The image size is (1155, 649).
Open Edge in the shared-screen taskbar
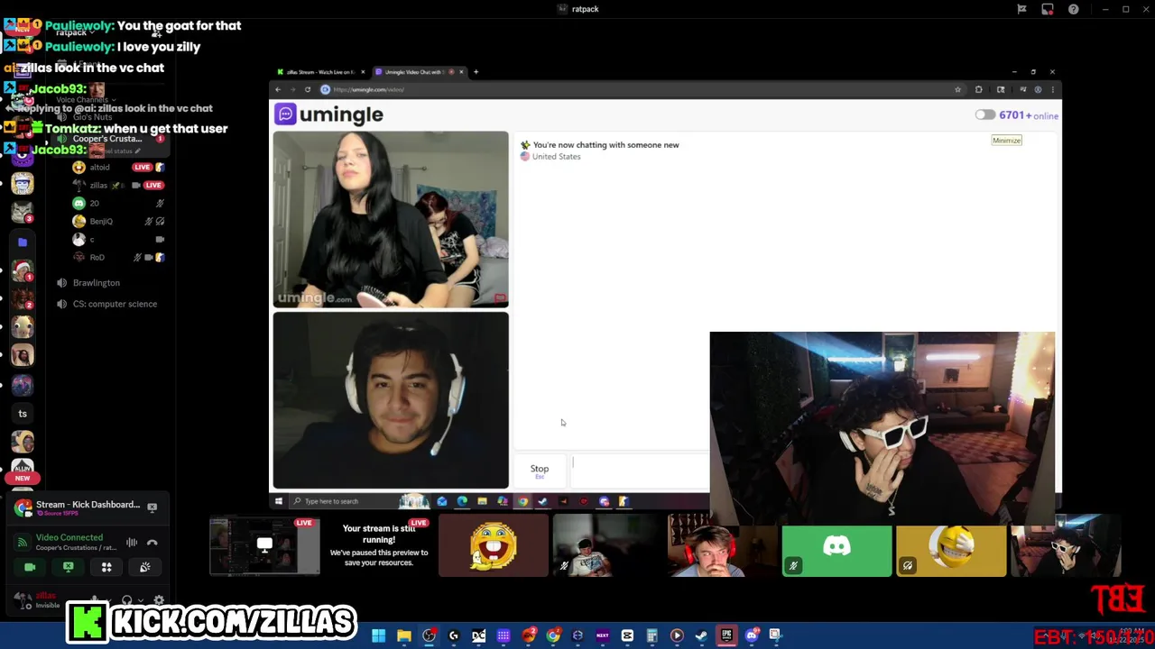462,501
